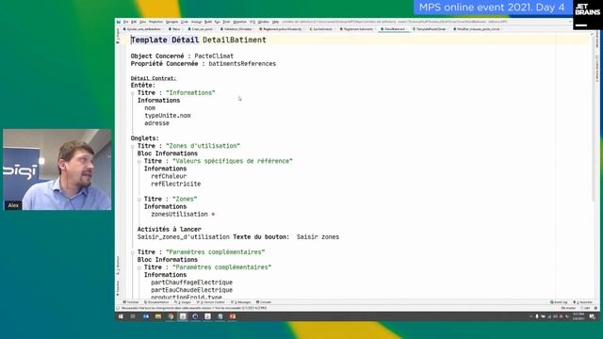The image size is (603, 339).
Task: Click the taskbar clock
Action: [578, 316]
